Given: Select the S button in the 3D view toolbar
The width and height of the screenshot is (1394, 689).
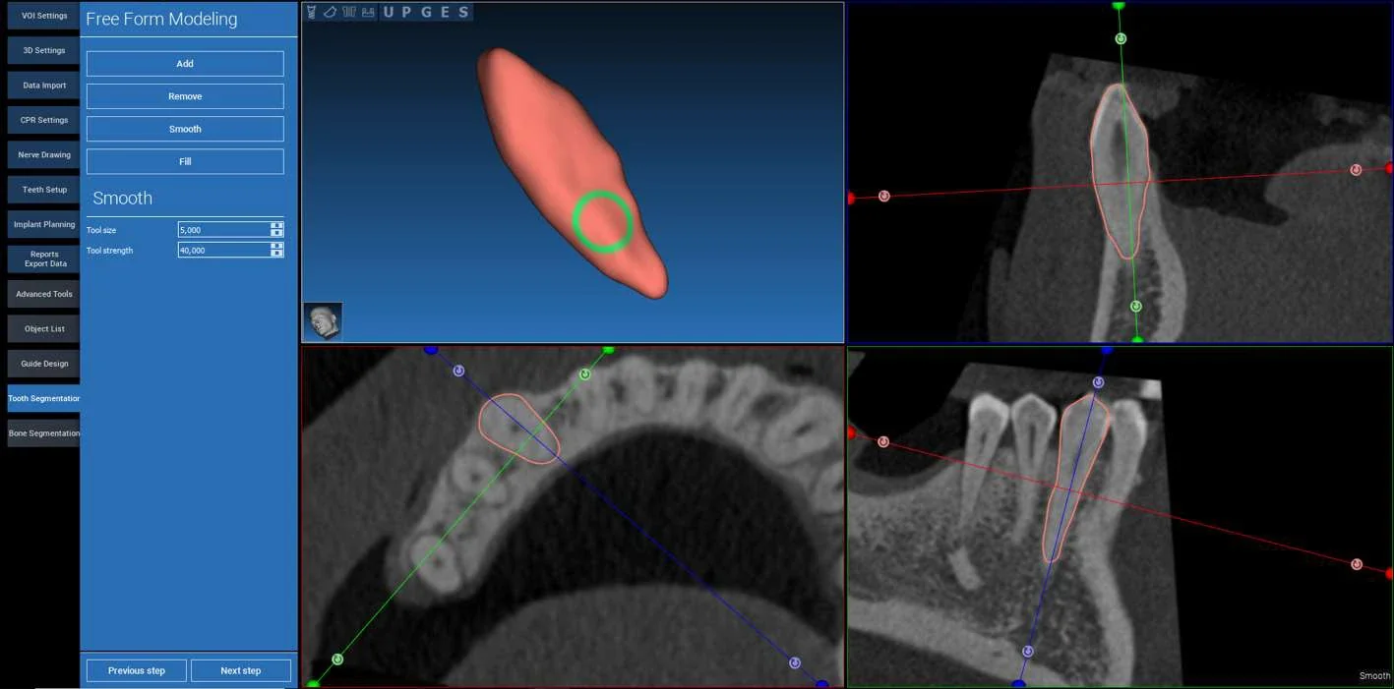Looking at the screenshot, I should pyautogui.click(x=463, y=12).
